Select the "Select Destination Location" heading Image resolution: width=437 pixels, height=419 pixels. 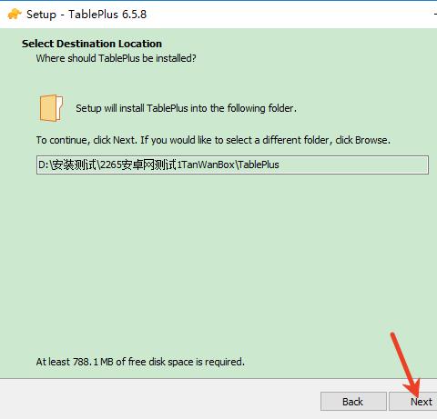[x=92, y=44]
